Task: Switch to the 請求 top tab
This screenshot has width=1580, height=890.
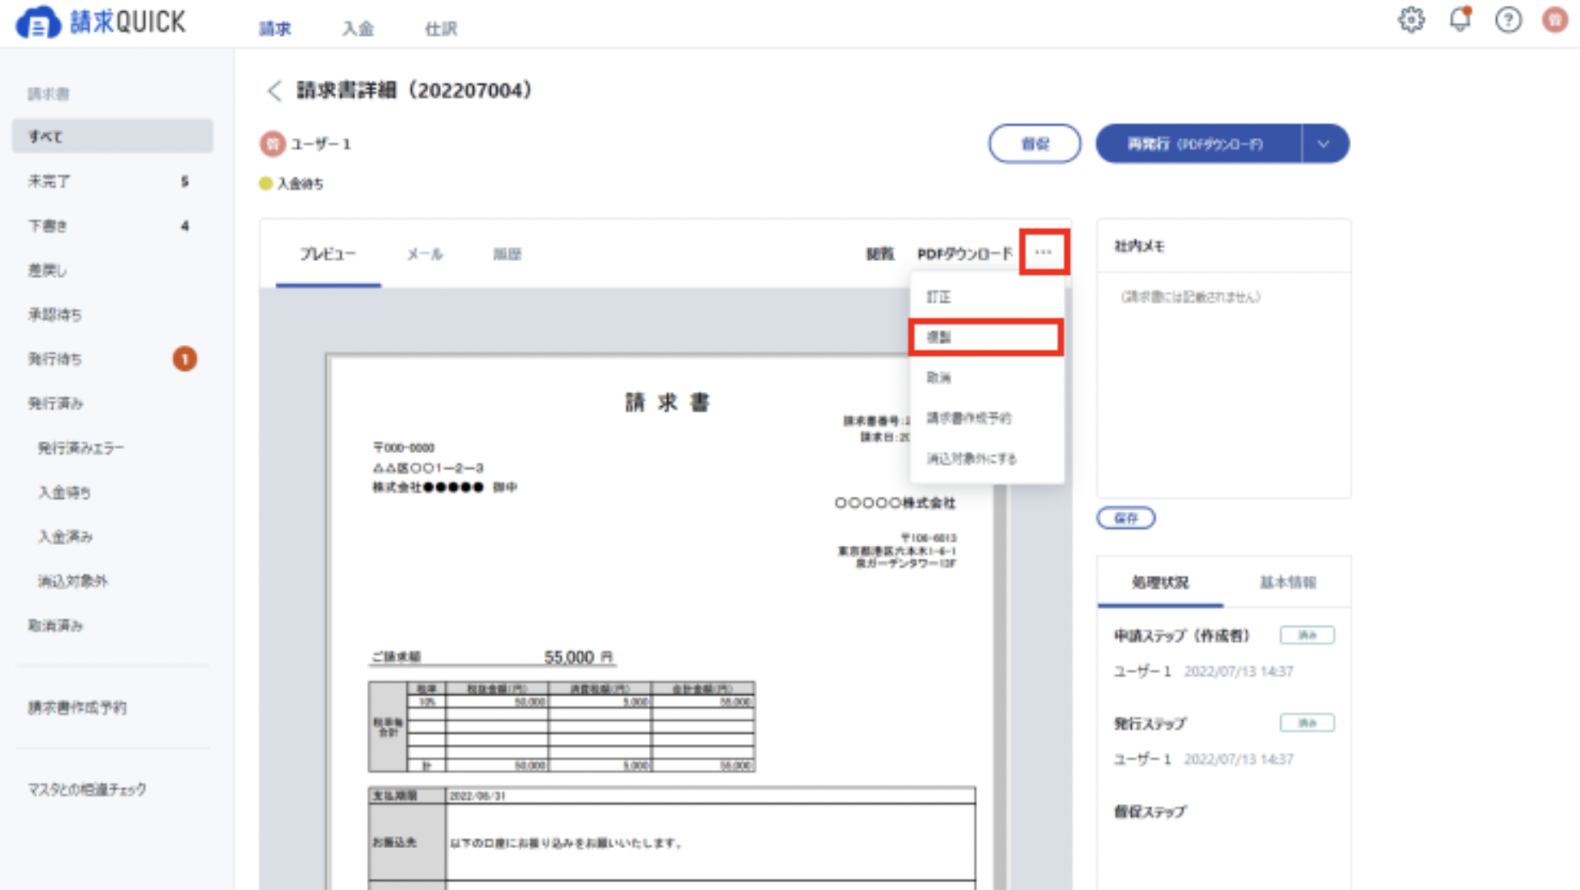Action: pos(275,29)
